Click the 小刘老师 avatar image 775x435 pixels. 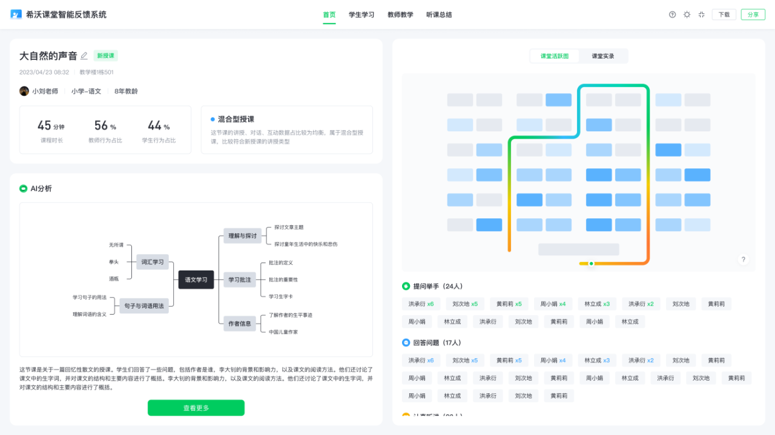(x=24, y=91)
